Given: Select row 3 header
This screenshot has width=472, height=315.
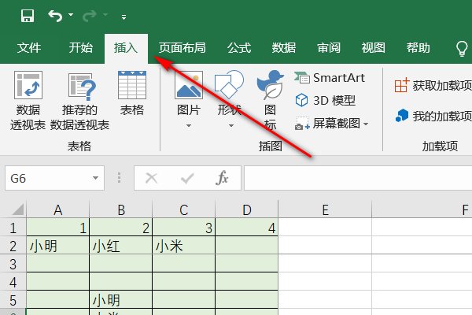Looking at the screenshot, I should pyautogui.click(x=13, y=264).
